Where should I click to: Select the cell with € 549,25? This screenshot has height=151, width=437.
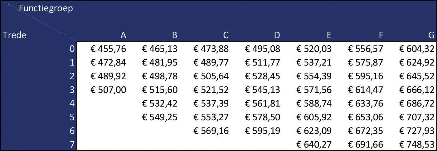click(160, 117)
